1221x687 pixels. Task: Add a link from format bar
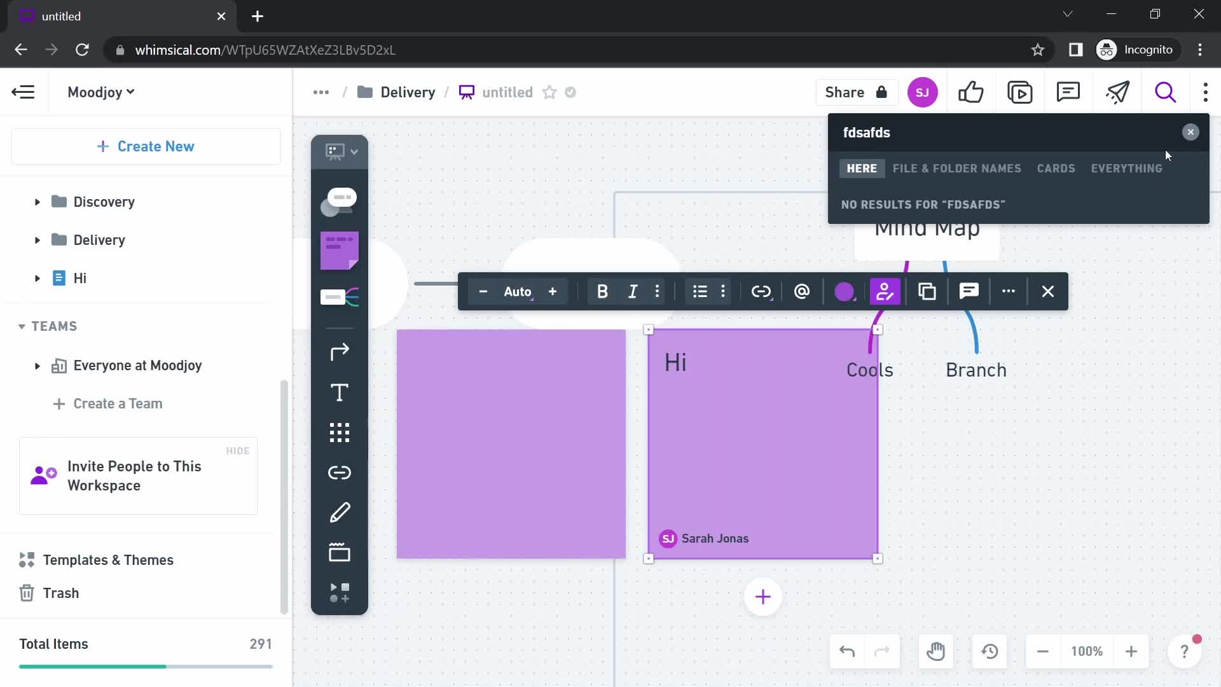[761, 292]
